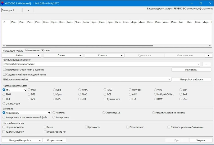Click the browse button for output folder
This screenshot has height=145, width=214.
point(206,64)
